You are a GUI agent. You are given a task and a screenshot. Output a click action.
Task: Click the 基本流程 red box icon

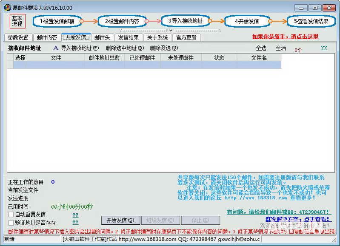(17, 21)
